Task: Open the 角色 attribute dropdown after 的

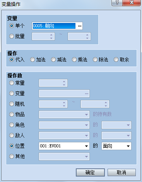Action: pyautogui.click(x=116, y=125)
